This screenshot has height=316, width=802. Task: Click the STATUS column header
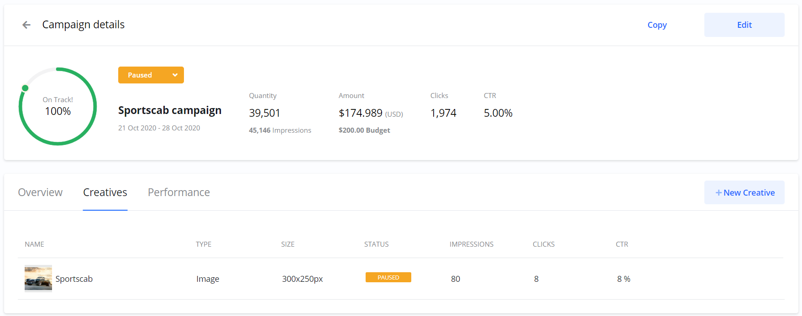(376, 244)
